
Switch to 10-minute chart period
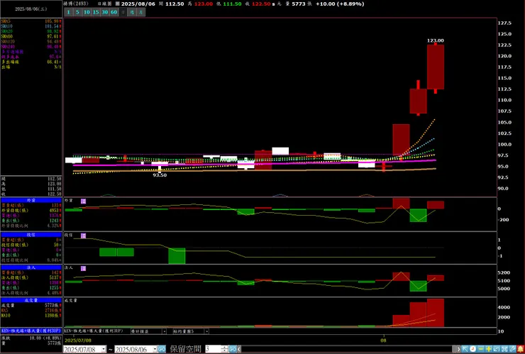tap(87, 12)
